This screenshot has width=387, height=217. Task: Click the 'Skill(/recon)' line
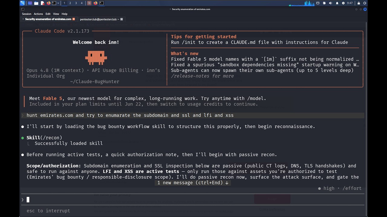coord(44,138)
